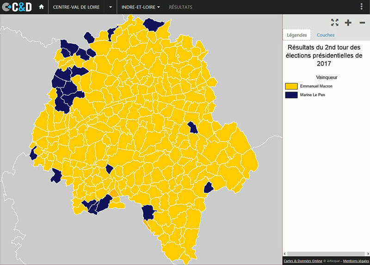Image resolution: width=370 pixels, height=265 pixels.
Task: Switch to the Couches tab
Action: click(x=326, y=35)
